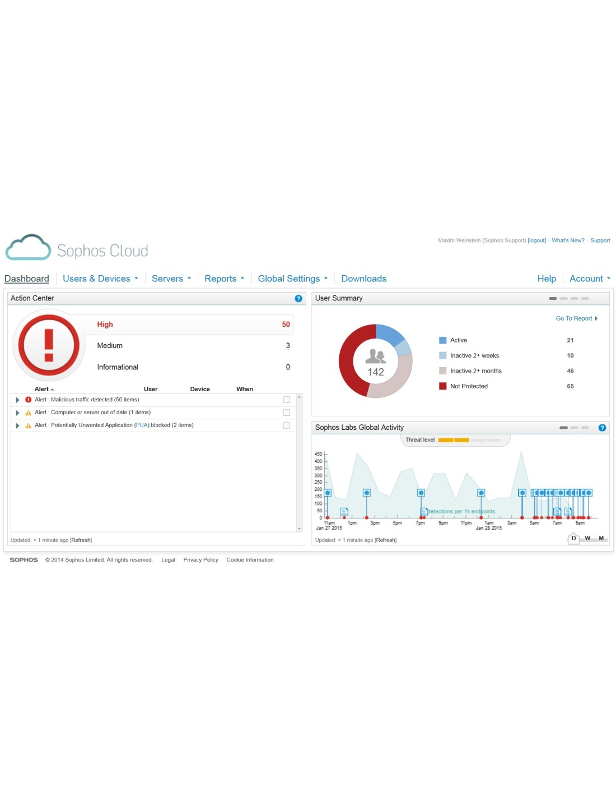Click the Action Center help icon
616x797 pixels.
(298, 299)
